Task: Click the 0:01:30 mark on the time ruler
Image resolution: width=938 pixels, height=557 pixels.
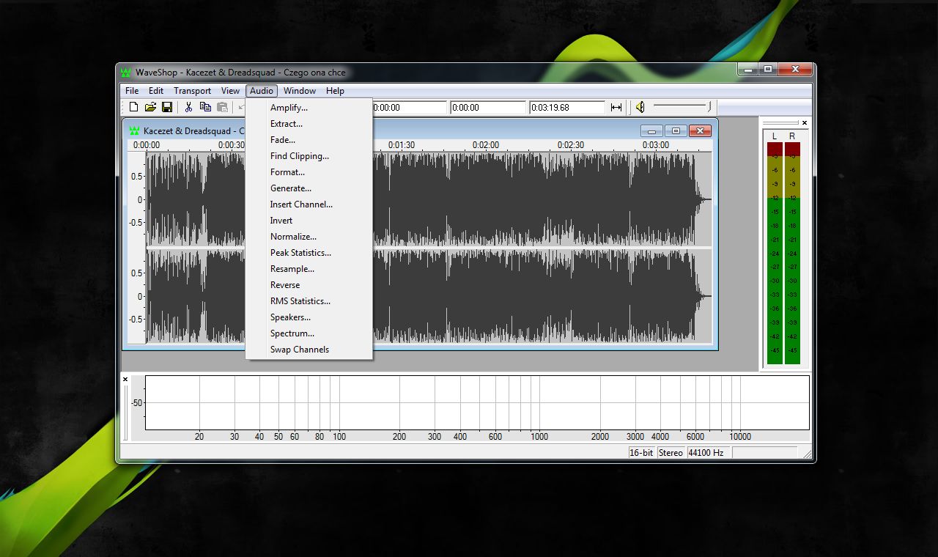Action: (x=402, y=145)
